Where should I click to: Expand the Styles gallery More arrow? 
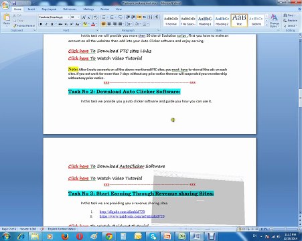(x=267, y=25)
